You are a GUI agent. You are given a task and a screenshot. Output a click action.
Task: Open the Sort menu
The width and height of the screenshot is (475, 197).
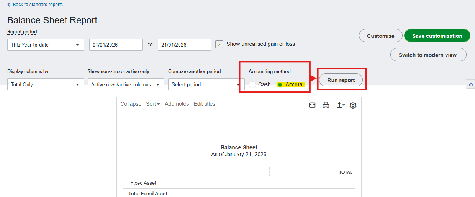click(153, 104)
